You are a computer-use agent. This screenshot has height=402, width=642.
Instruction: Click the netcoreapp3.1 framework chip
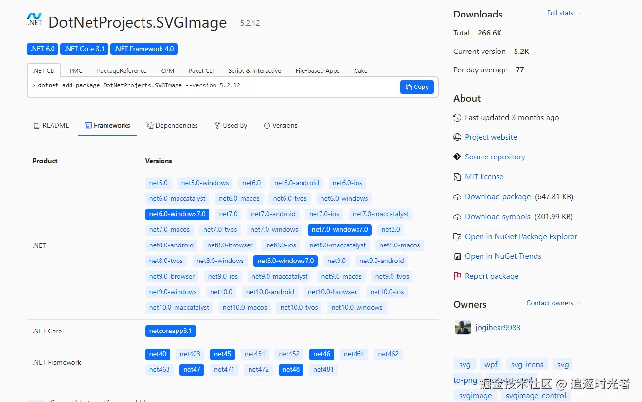pyautogui.click(x=171, y=331)
